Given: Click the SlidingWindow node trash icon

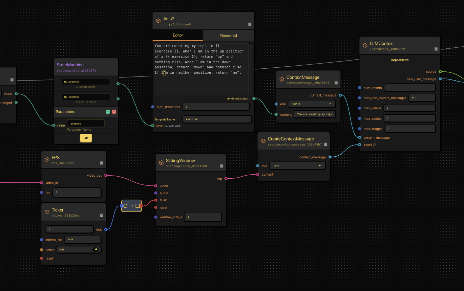Looking at the screenshot, I should [x=222, y=166].
